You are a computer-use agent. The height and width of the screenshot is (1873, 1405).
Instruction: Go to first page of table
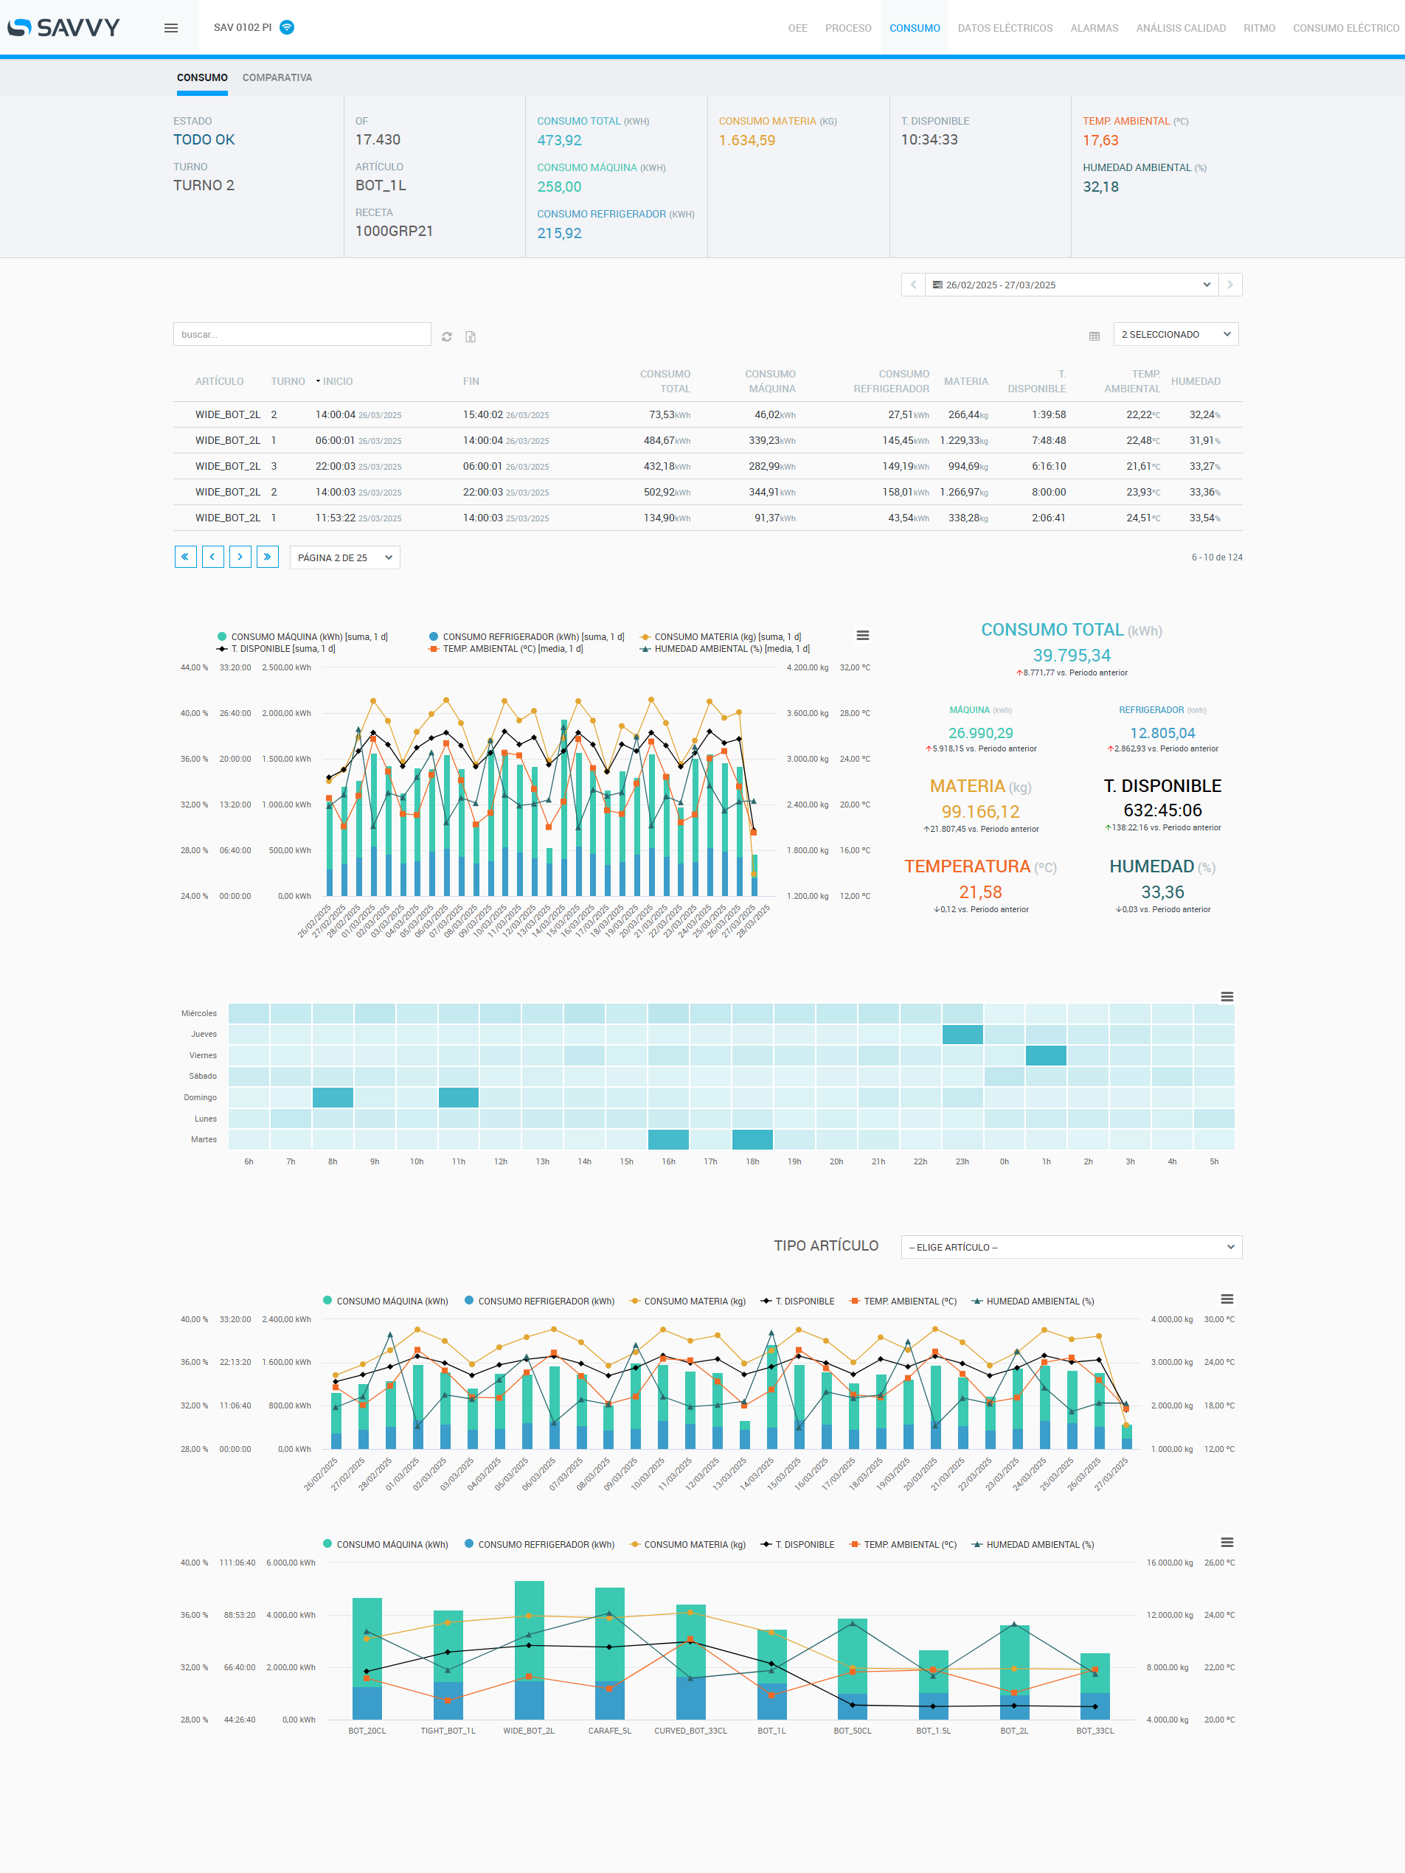185,556
